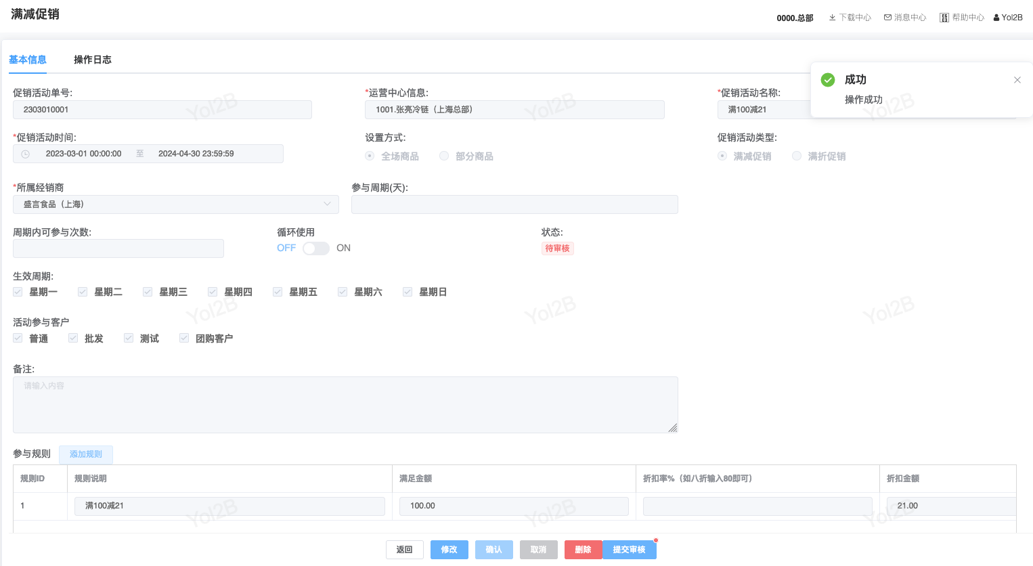Image resolution: width=1033 pixels, height=566 pixels.
Task: Click the 促销活动单号 input field
Action: click(x=162, y=110)
